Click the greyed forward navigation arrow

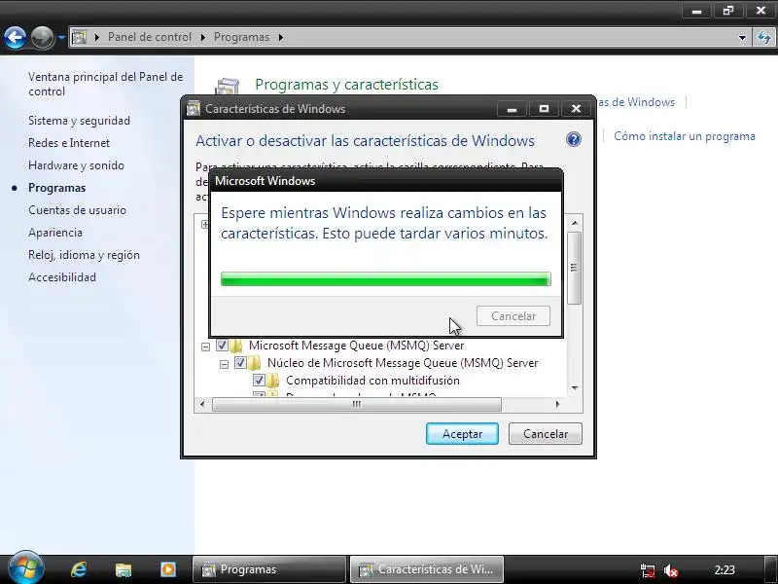click(x=43, y=37)
